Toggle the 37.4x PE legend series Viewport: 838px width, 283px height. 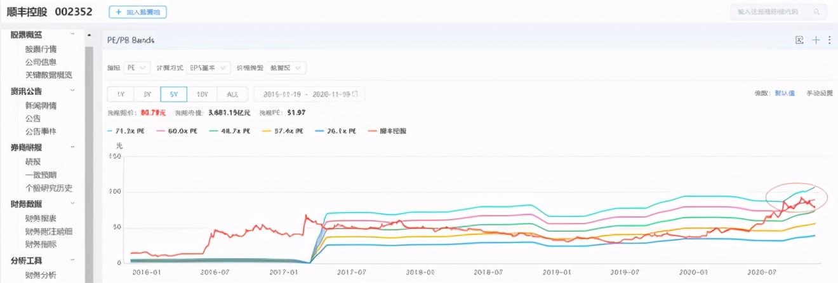[284, 131]
